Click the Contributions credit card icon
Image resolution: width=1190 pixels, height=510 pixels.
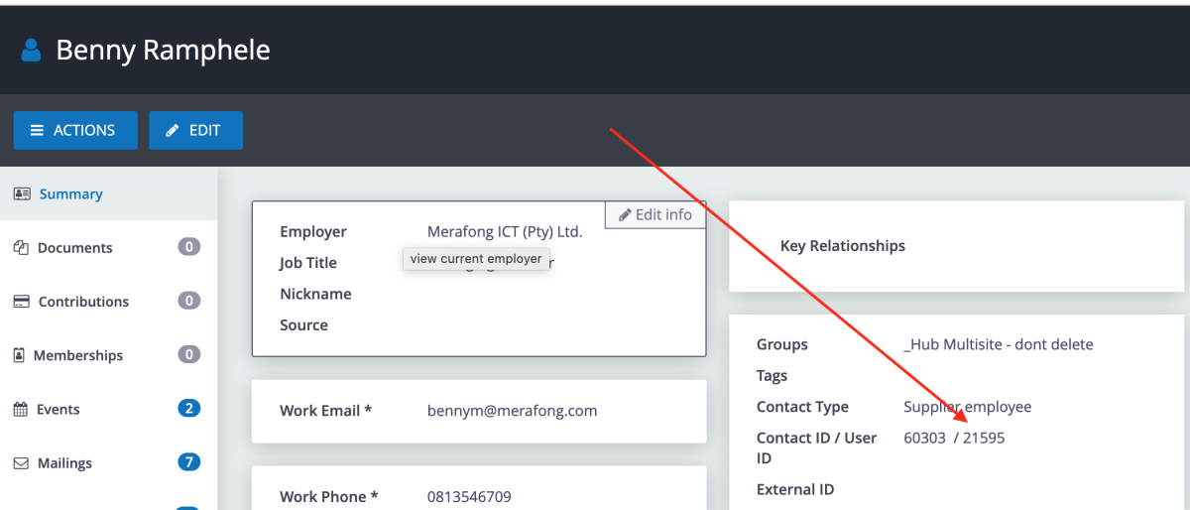pos(21,302)
